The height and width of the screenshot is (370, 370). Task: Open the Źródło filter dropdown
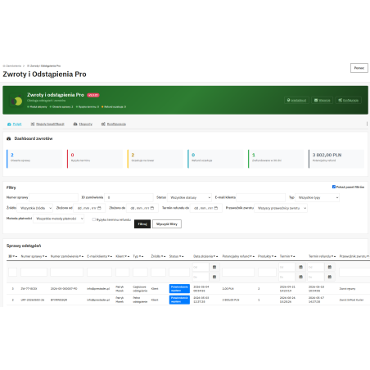pyautogui.click(x=35, y=208)
